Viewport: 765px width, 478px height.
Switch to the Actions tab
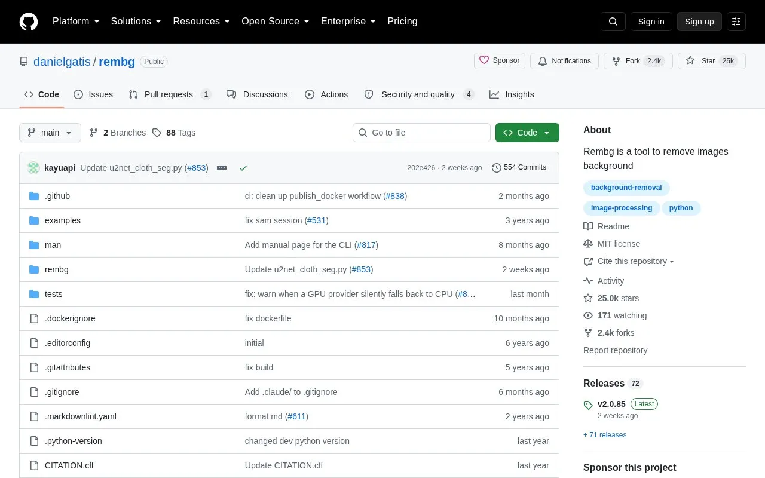(x=326, y=94)
